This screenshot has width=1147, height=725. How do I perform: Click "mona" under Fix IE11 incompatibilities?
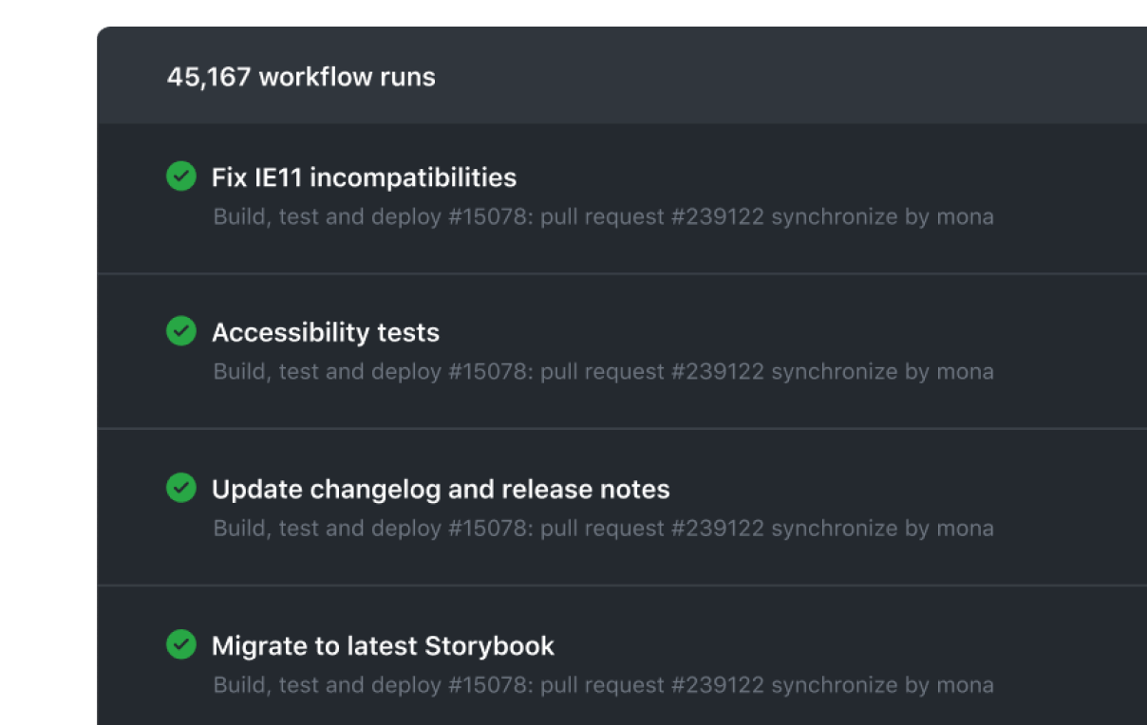tap(964, 216)
